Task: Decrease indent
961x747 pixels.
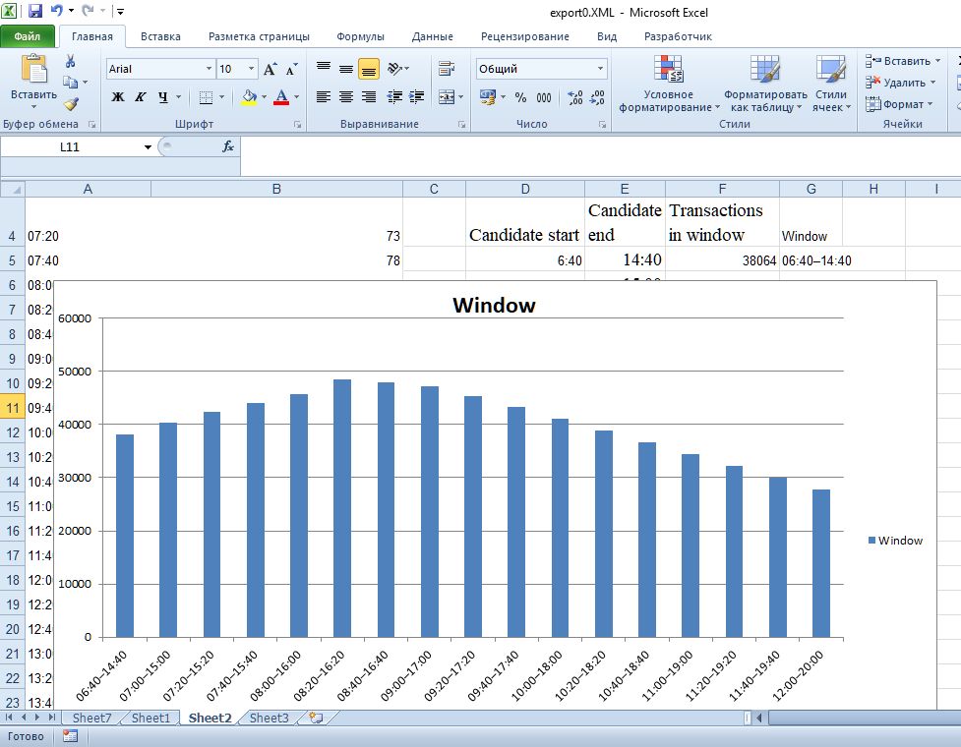Action: pyautogui.click(x=394, y=96)
